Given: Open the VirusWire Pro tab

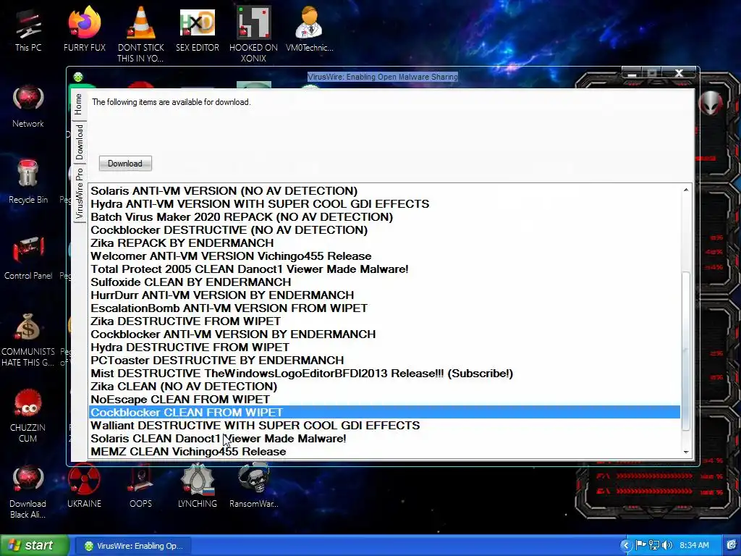Looking at the screenshot, I should (78, 193).
